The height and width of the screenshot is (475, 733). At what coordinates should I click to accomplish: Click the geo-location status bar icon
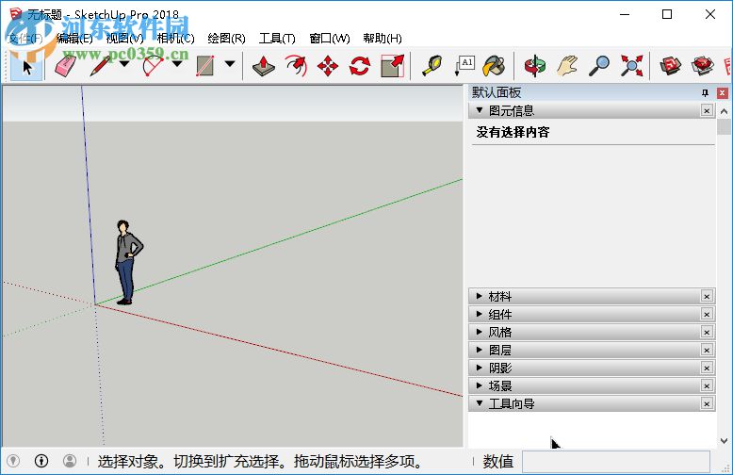click(13, 461)
